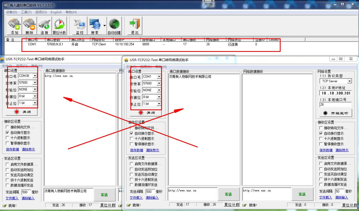Click the 本地端口号 field showing 26
The width and height of the screenshot is (359, 211).
point(335,105)
